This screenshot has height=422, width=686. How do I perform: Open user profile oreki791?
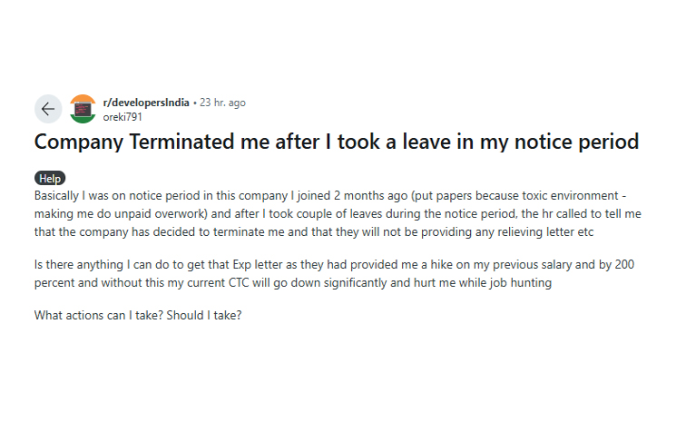point(122,117)
